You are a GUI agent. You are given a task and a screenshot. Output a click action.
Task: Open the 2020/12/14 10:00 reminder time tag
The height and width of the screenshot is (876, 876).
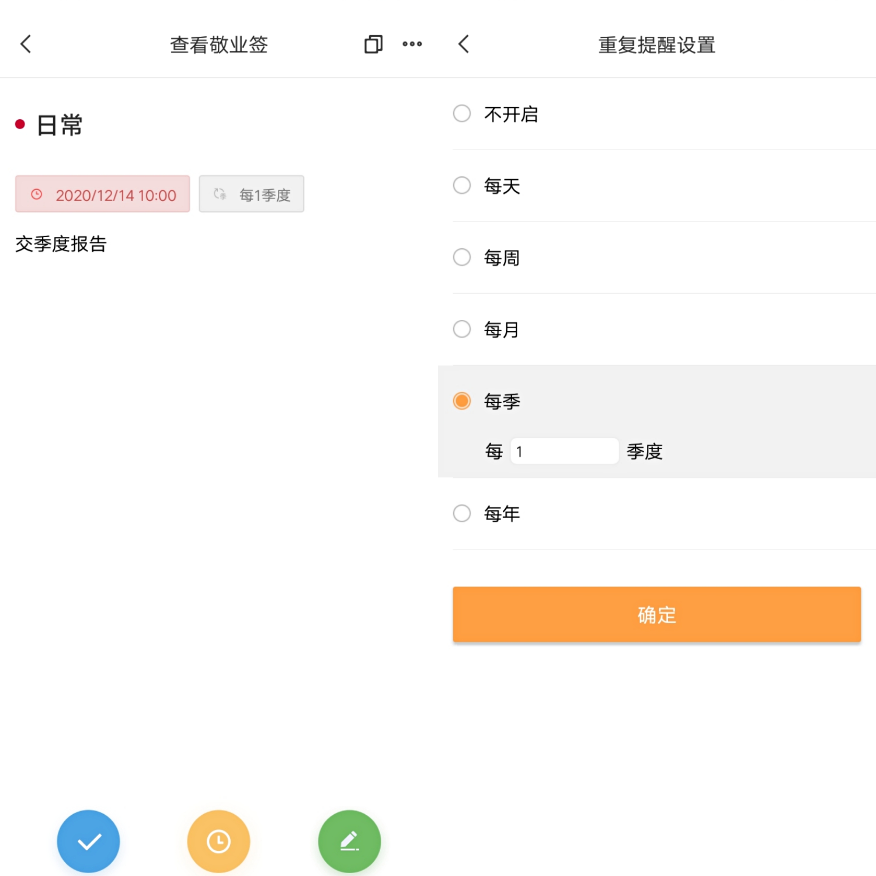pyautogui.click(x=103, y=194)
